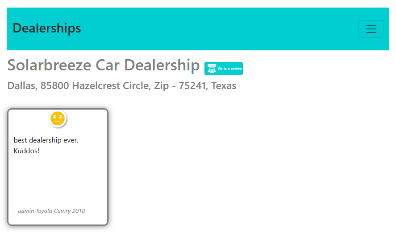
Task: Click the 'Toyota Camry 2018' car label
Action: click(x=60, y=211)
